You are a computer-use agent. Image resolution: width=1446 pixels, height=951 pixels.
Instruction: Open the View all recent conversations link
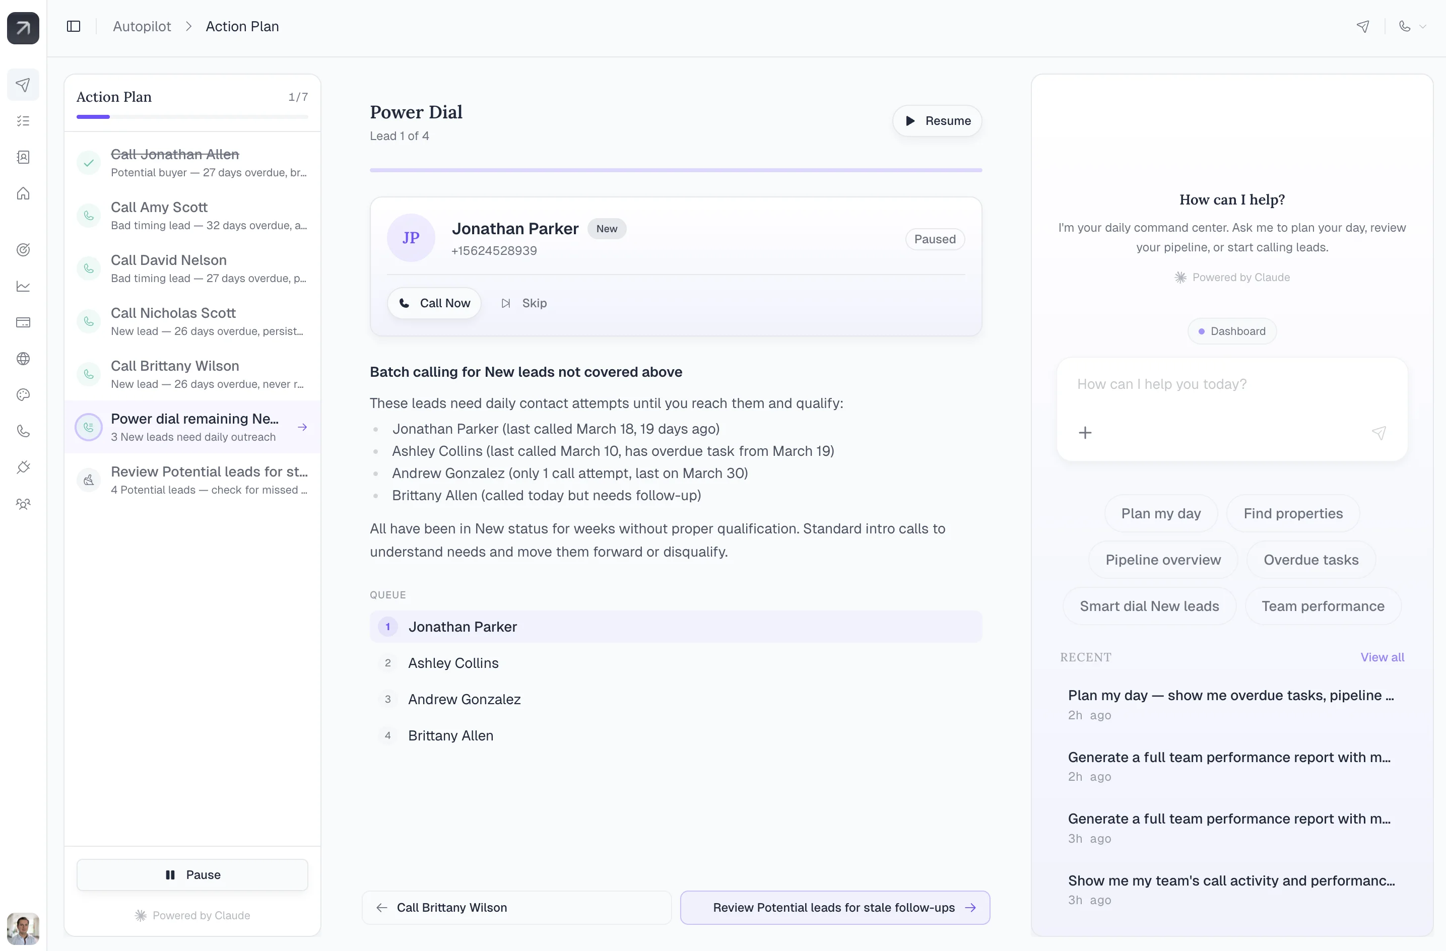tap(1383, 657)
